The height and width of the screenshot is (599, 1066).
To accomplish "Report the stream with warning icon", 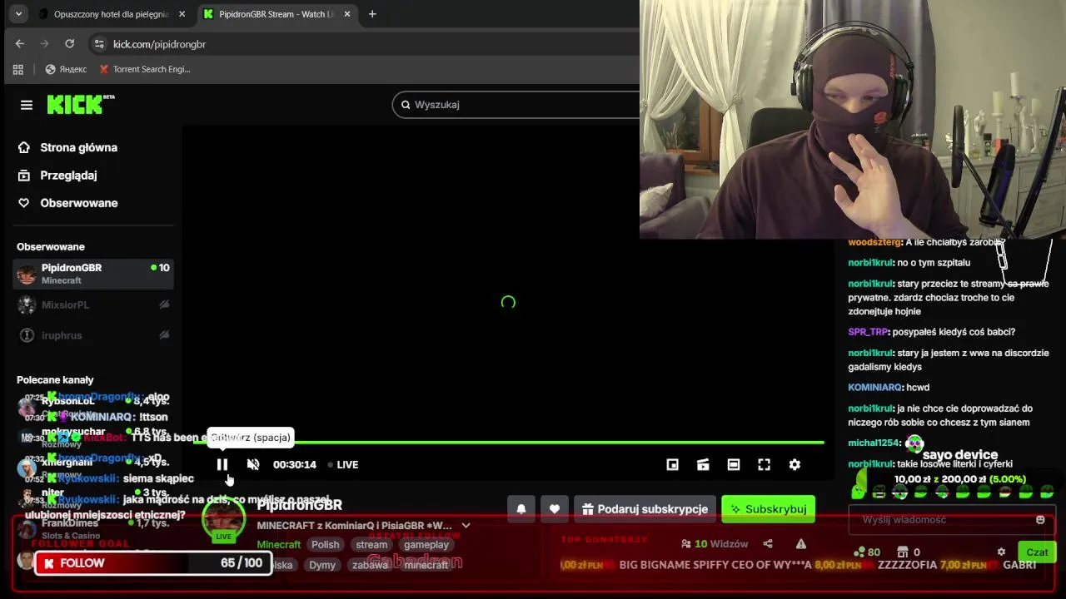I will (x=801, y=544).
